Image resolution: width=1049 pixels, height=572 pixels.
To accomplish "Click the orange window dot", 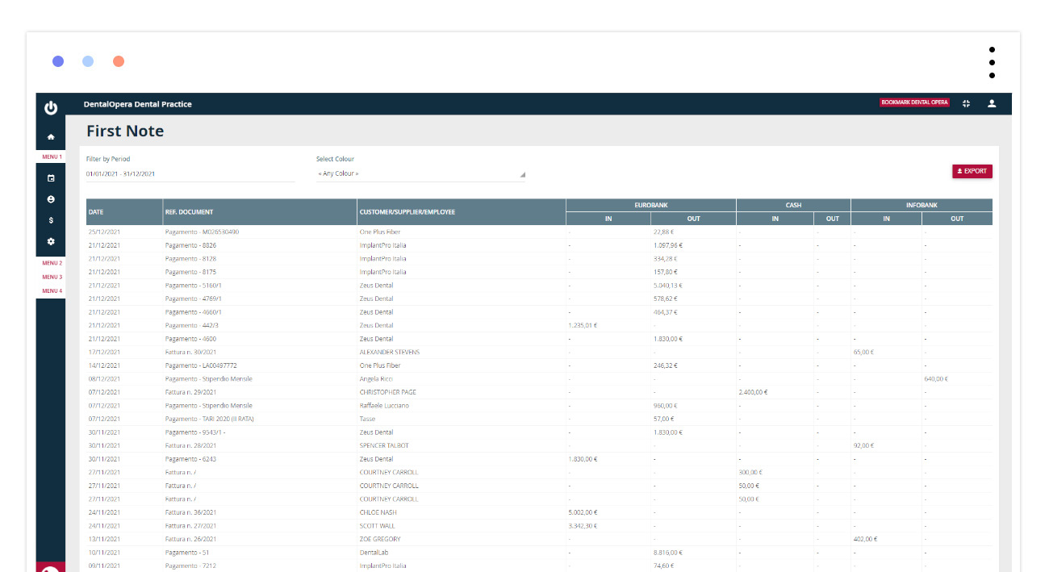I will pos(119,61).
